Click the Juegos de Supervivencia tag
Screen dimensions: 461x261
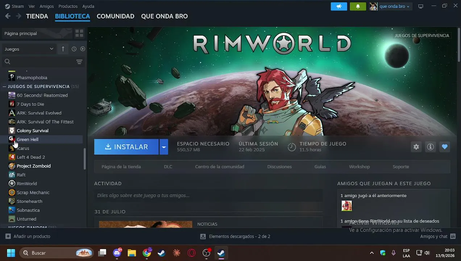pos(422,36)
